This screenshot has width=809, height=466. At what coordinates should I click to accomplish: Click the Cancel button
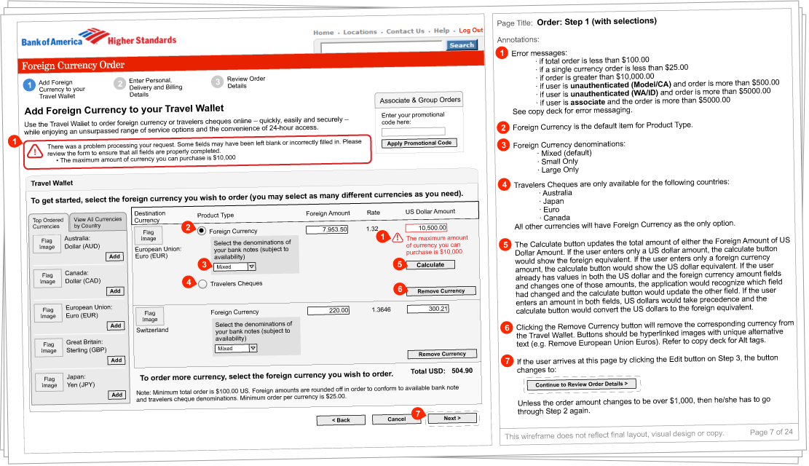396,419
